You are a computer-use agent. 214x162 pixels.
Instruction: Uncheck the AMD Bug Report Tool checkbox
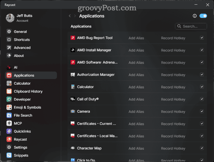point(202,38)
